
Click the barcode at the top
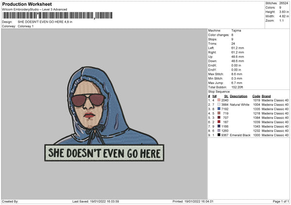[48, 16]
